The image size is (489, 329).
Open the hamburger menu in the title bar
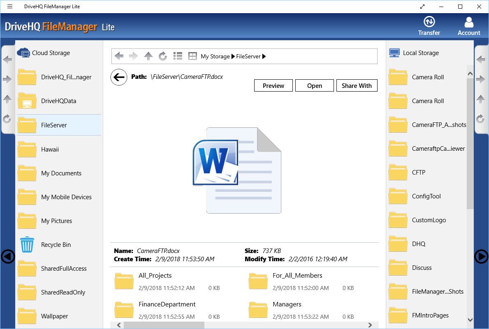(x=10, y=6)
